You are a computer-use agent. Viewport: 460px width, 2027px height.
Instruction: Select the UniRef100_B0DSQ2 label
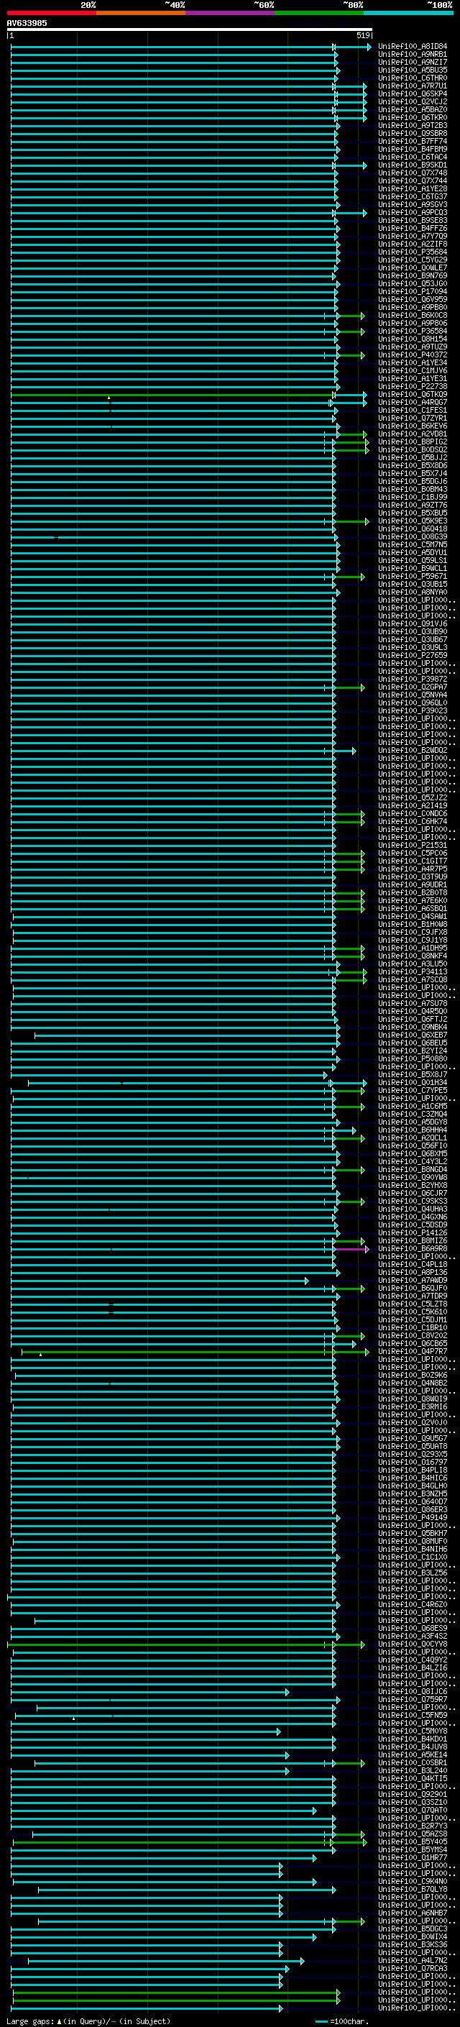click(x=413, y=450)
